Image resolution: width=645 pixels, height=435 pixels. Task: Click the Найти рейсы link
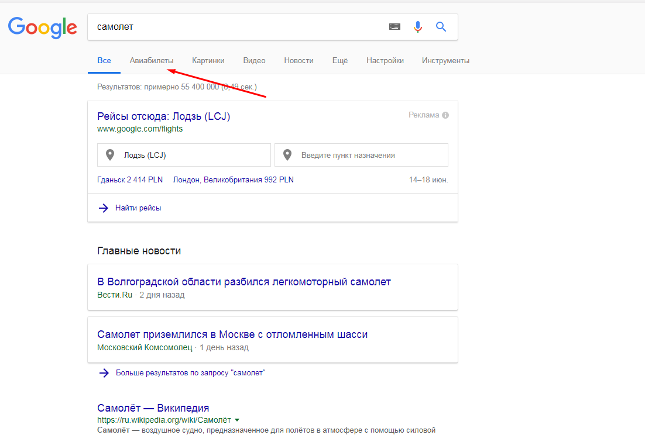click(138, 208)
